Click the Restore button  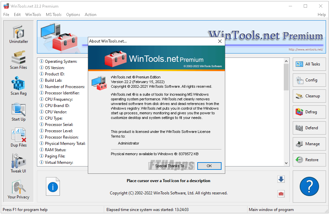point(309,160)
